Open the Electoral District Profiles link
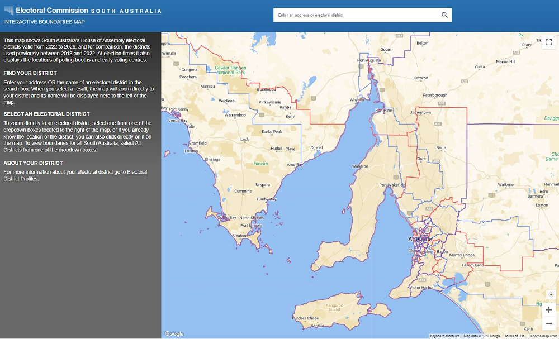Viewport: 559px width, 339px height. coord(137,172)
